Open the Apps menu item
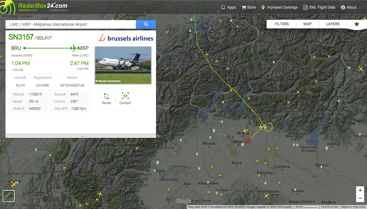 pos(228,7)
